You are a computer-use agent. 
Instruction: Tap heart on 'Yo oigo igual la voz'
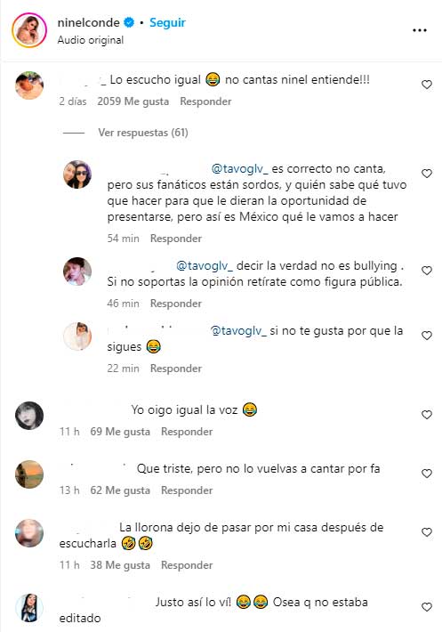[427, 415]
